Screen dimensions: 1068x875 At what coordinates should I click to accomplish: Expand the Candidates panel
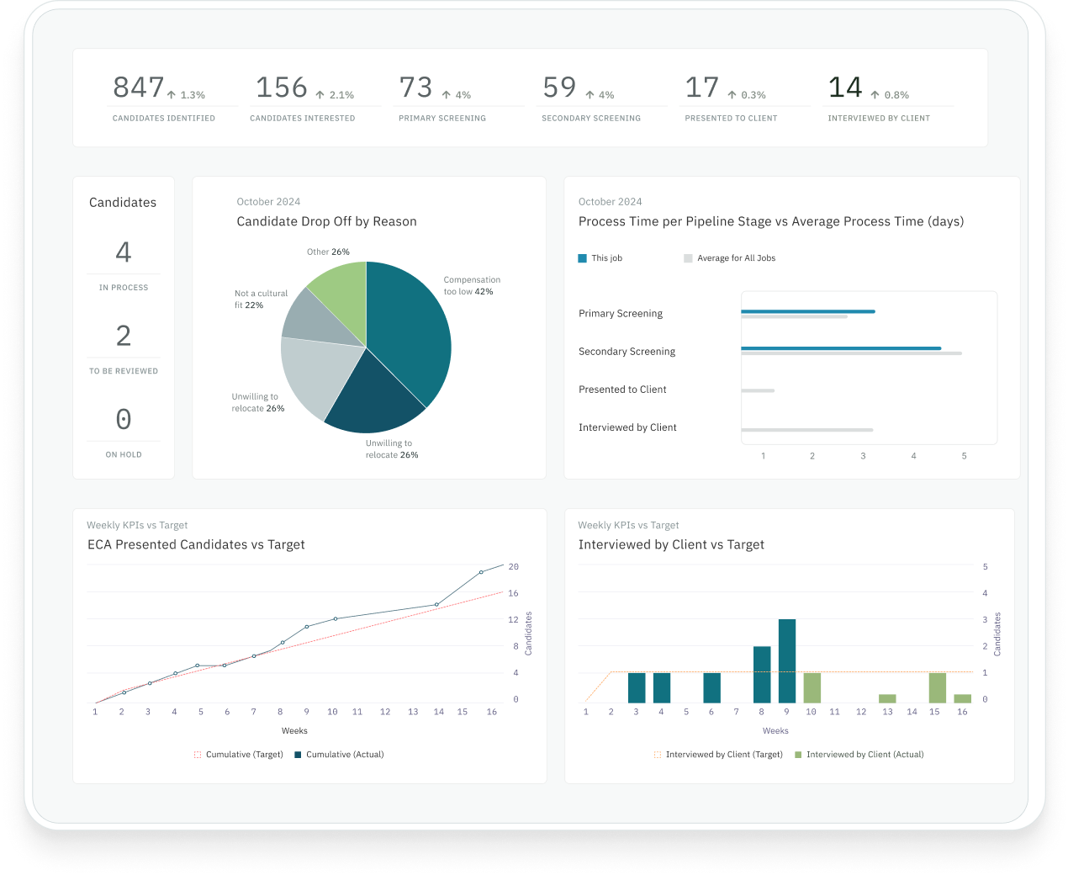[123, 202]
